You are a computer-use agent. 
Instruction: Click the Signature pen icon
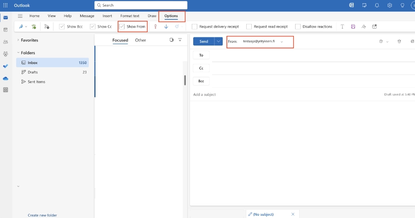(21, 26)
